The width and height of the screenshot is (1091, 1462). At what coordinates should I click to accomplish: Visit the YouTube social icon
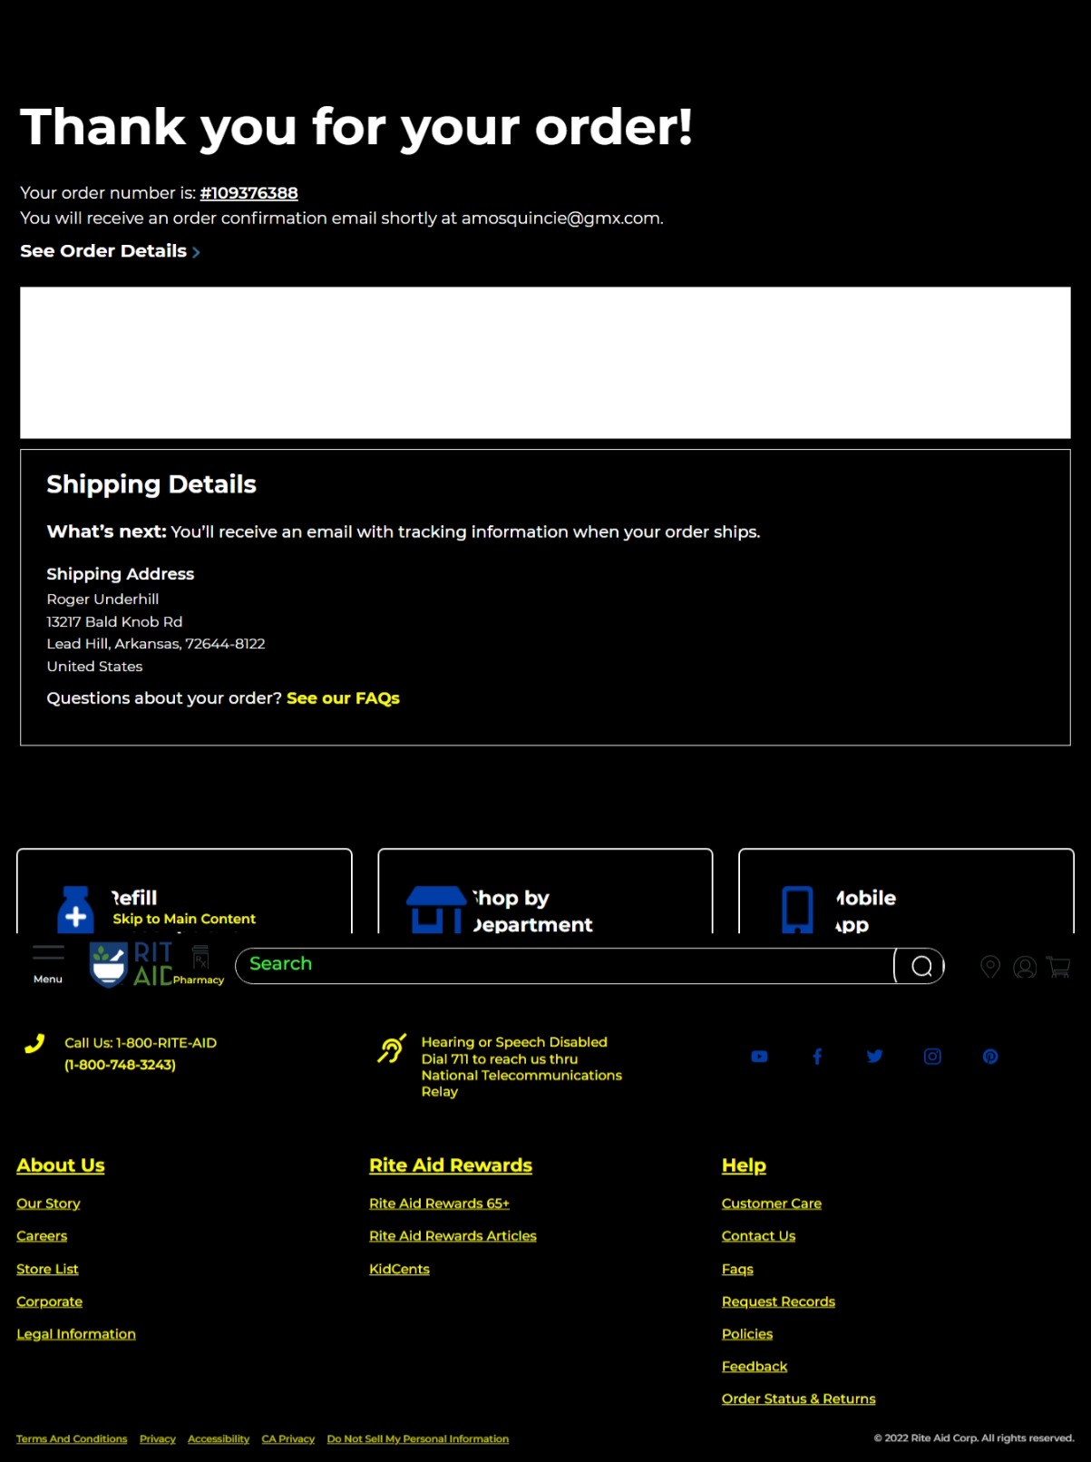pyautogui.click(x=759, y=1057)
